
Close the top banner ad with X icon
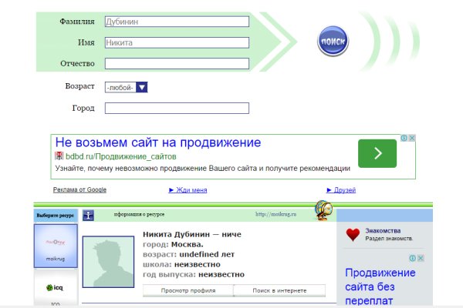(413, 139)
